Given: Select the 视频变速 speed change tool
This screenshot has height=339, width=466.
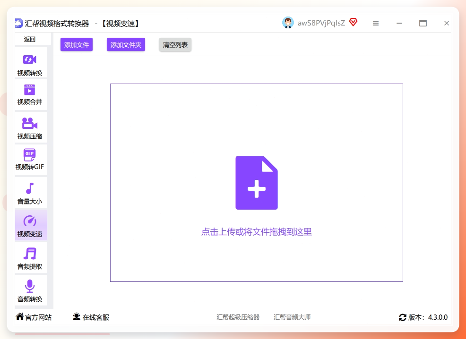Looking at the screenshot, I should pos(31,225).
